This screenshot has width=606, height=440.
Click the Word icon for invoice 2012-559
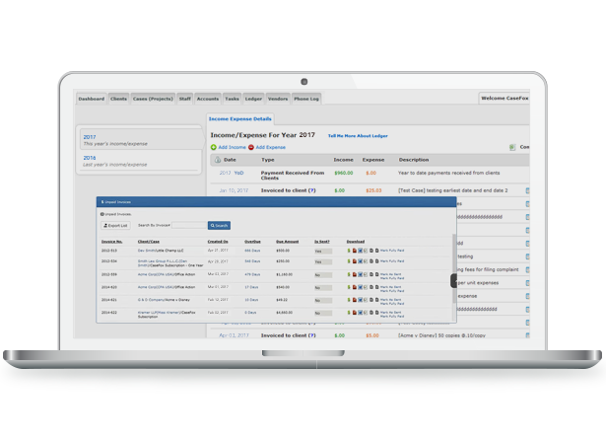click(x=361, y=275)
